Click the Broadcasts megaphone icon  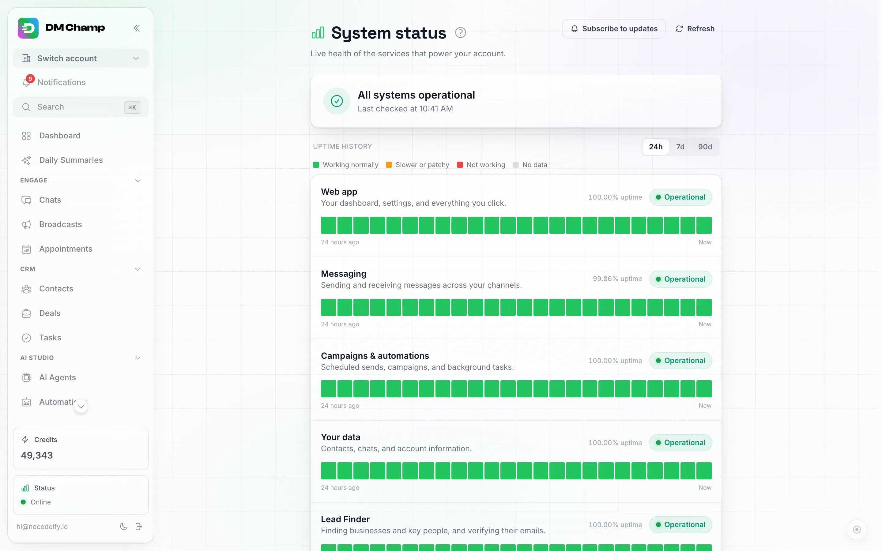tap(26, 224)
